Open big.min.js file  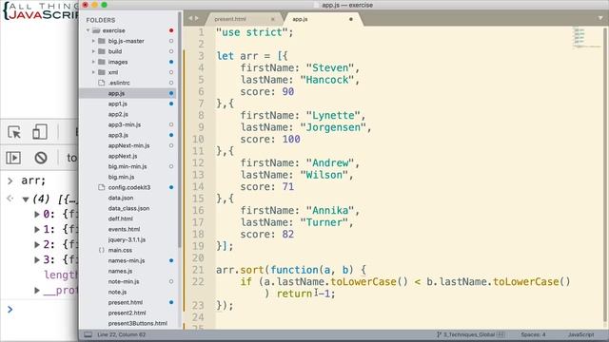click(121, 177)
